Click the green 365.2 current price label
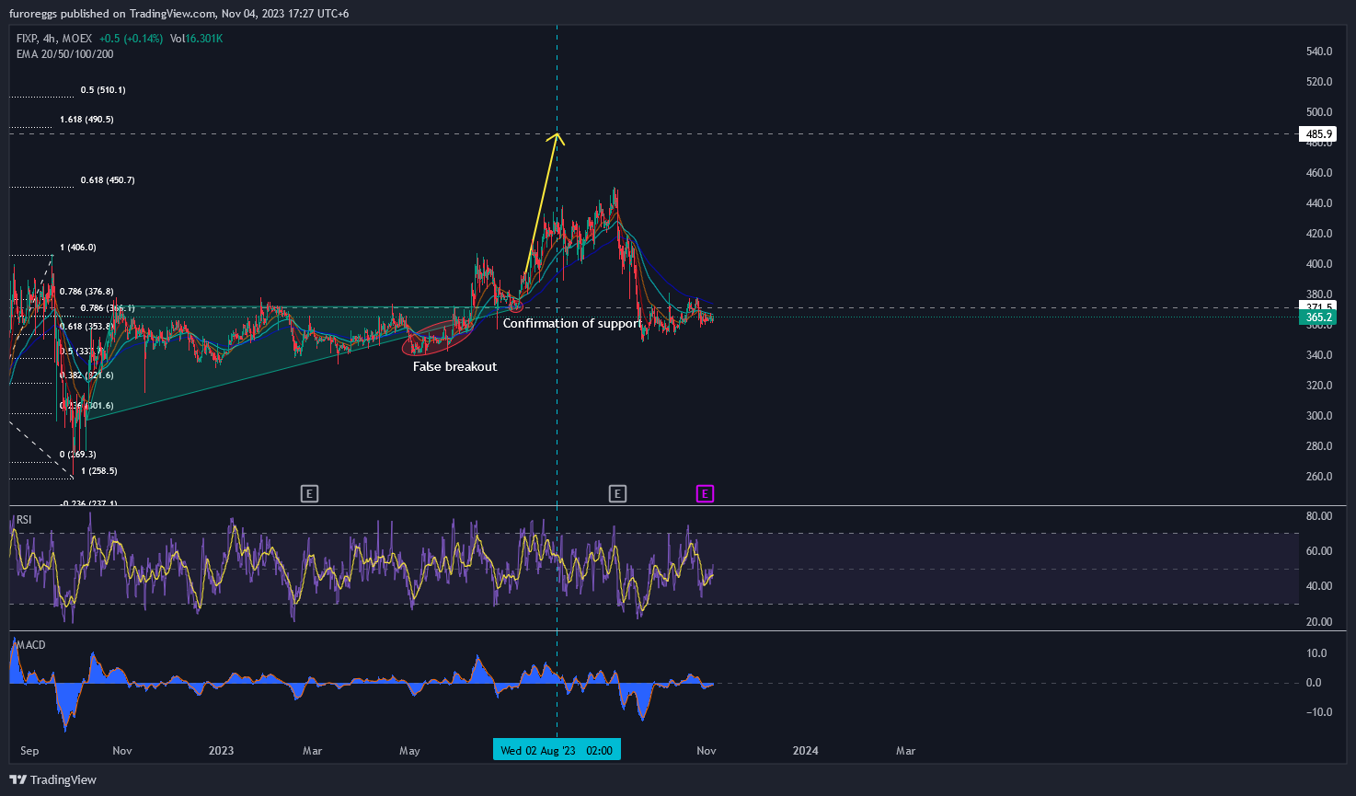Image resolution: width=1356 pixels, height=796 pixels. [x=1317, y=317]
